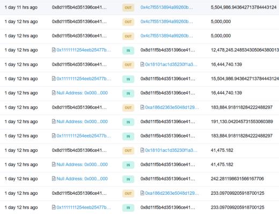Image resolution: width=279 pixels, height=214 pixels.
Task: Open Null Address link in 41,475.182 IN row
Action: tap(82, 164)
